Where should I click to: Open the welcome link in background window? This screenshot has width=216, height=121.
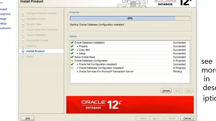[x=5, y=28]
